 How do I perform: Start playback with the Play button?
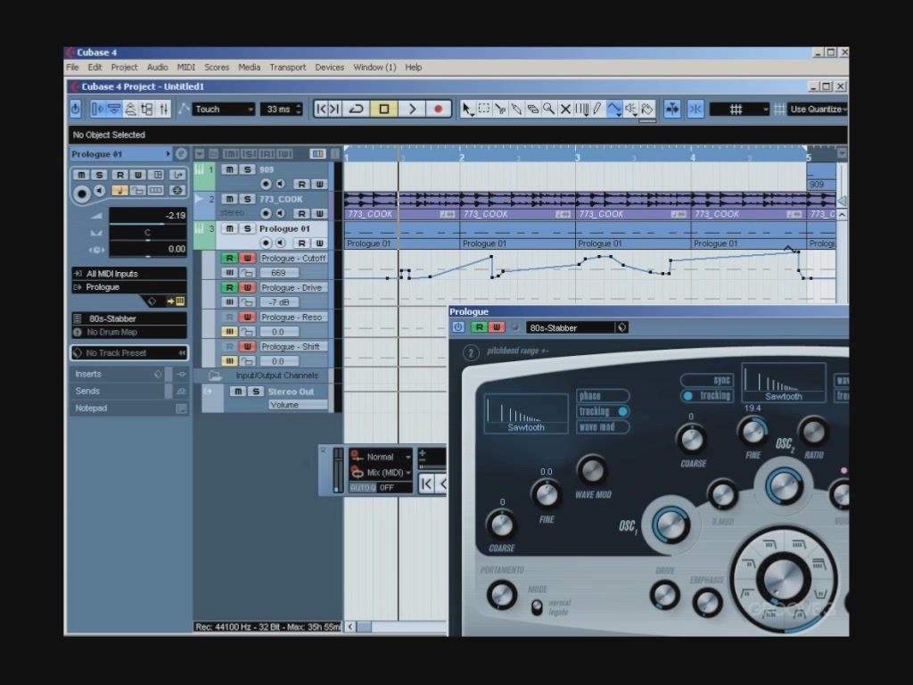tap(412, 109)
